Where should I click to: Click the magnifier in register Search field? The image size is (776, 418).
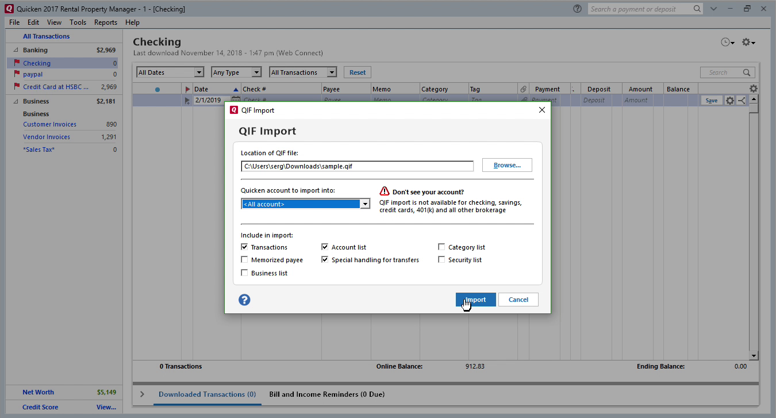click(747, 72)
